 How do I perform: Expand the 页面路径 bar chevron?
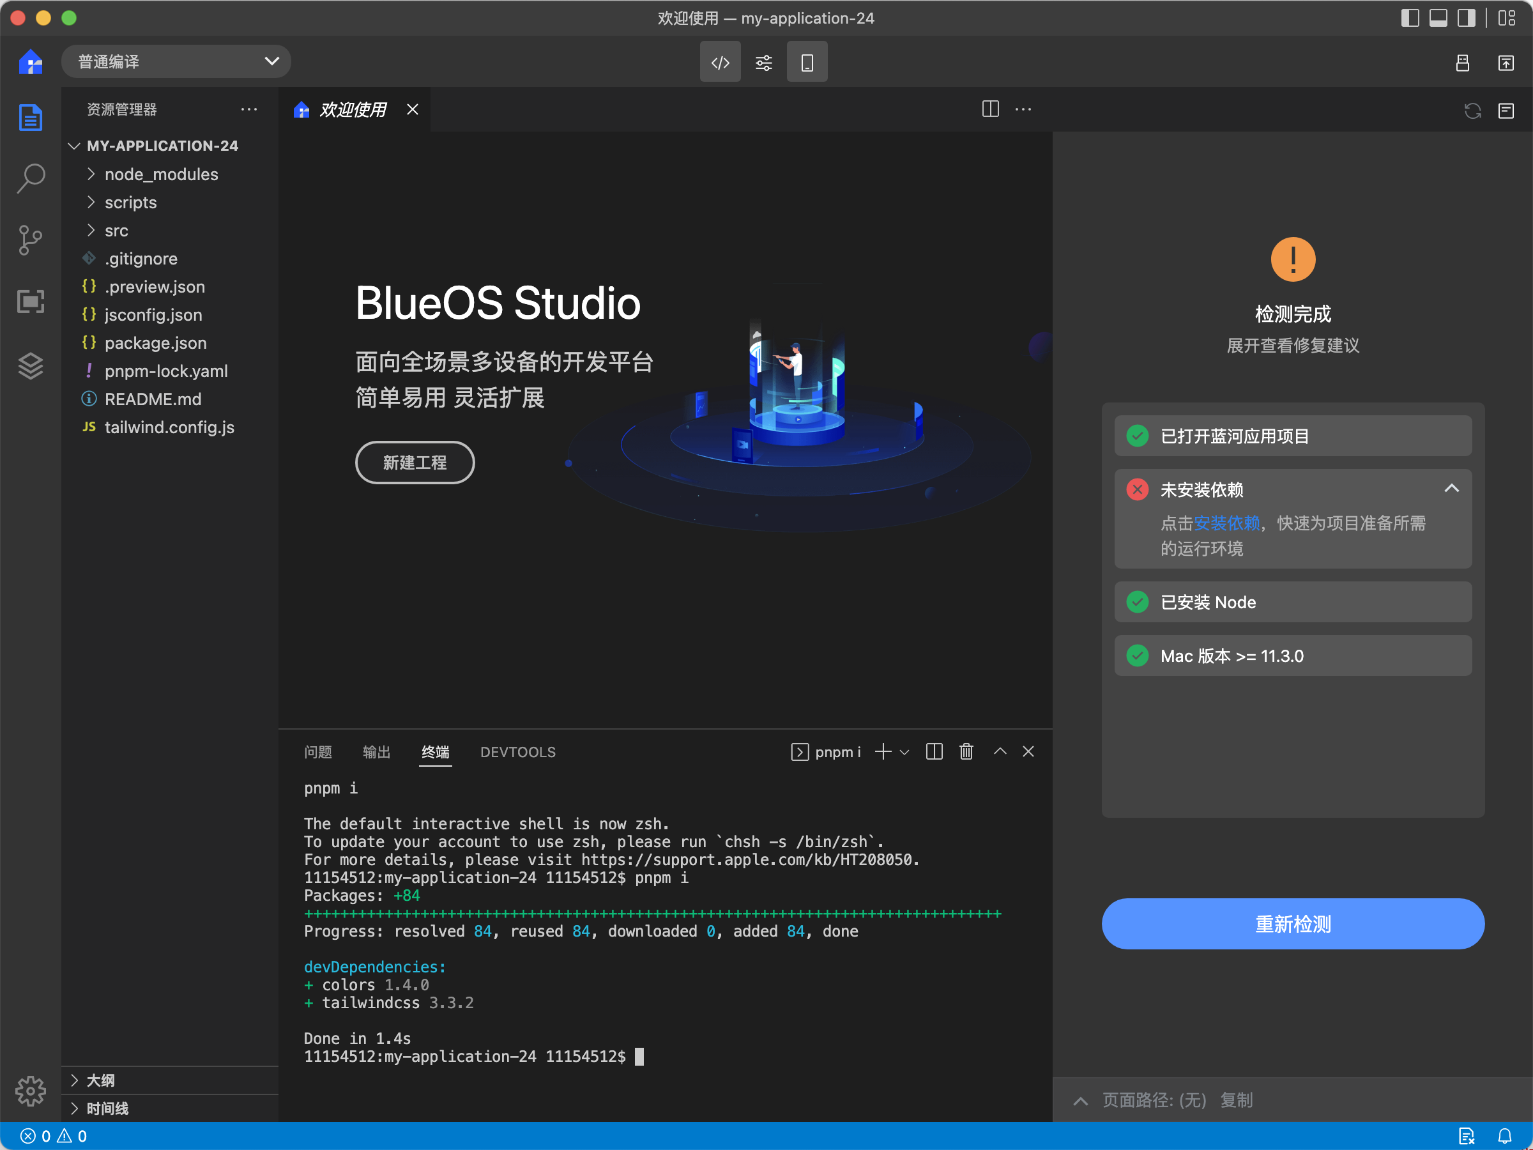tap(1079, 1101)
